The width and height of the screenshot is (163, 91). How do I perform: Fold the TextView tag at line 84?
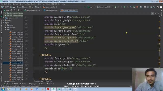pos(33,55)
